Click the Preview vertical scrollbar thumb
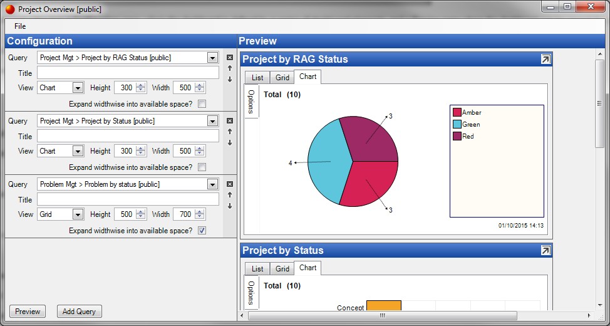The height and width of the screenshot is (326, 610). pos(599,103)
